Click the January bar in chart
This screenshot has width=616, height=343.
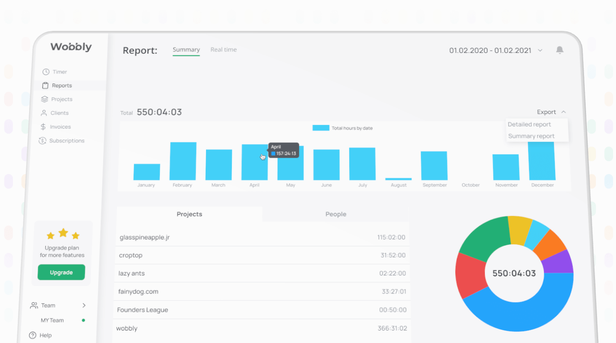(147, 172)
